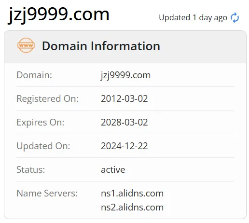
Task: Click the active status value
Action: point(113,170)
